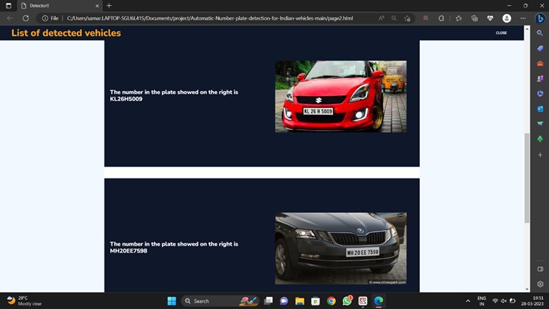Open the Settings and more ellipsis menu

pos(523,18)
